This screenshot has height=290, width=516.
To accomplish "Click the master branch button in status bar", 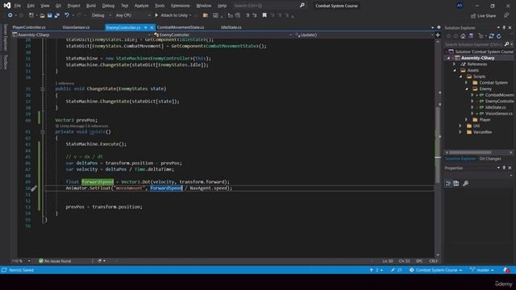I will pos(482,270).
